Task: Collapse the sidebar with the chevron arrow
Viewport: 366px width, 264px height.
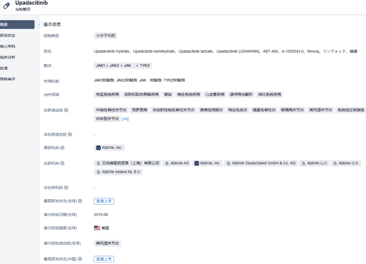Action: coord(39,25)
